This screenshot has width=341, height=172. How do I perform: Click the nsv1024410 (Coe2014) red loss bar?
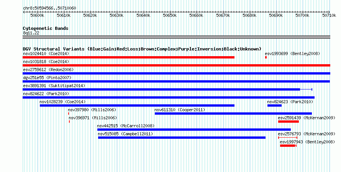(128, 57)
